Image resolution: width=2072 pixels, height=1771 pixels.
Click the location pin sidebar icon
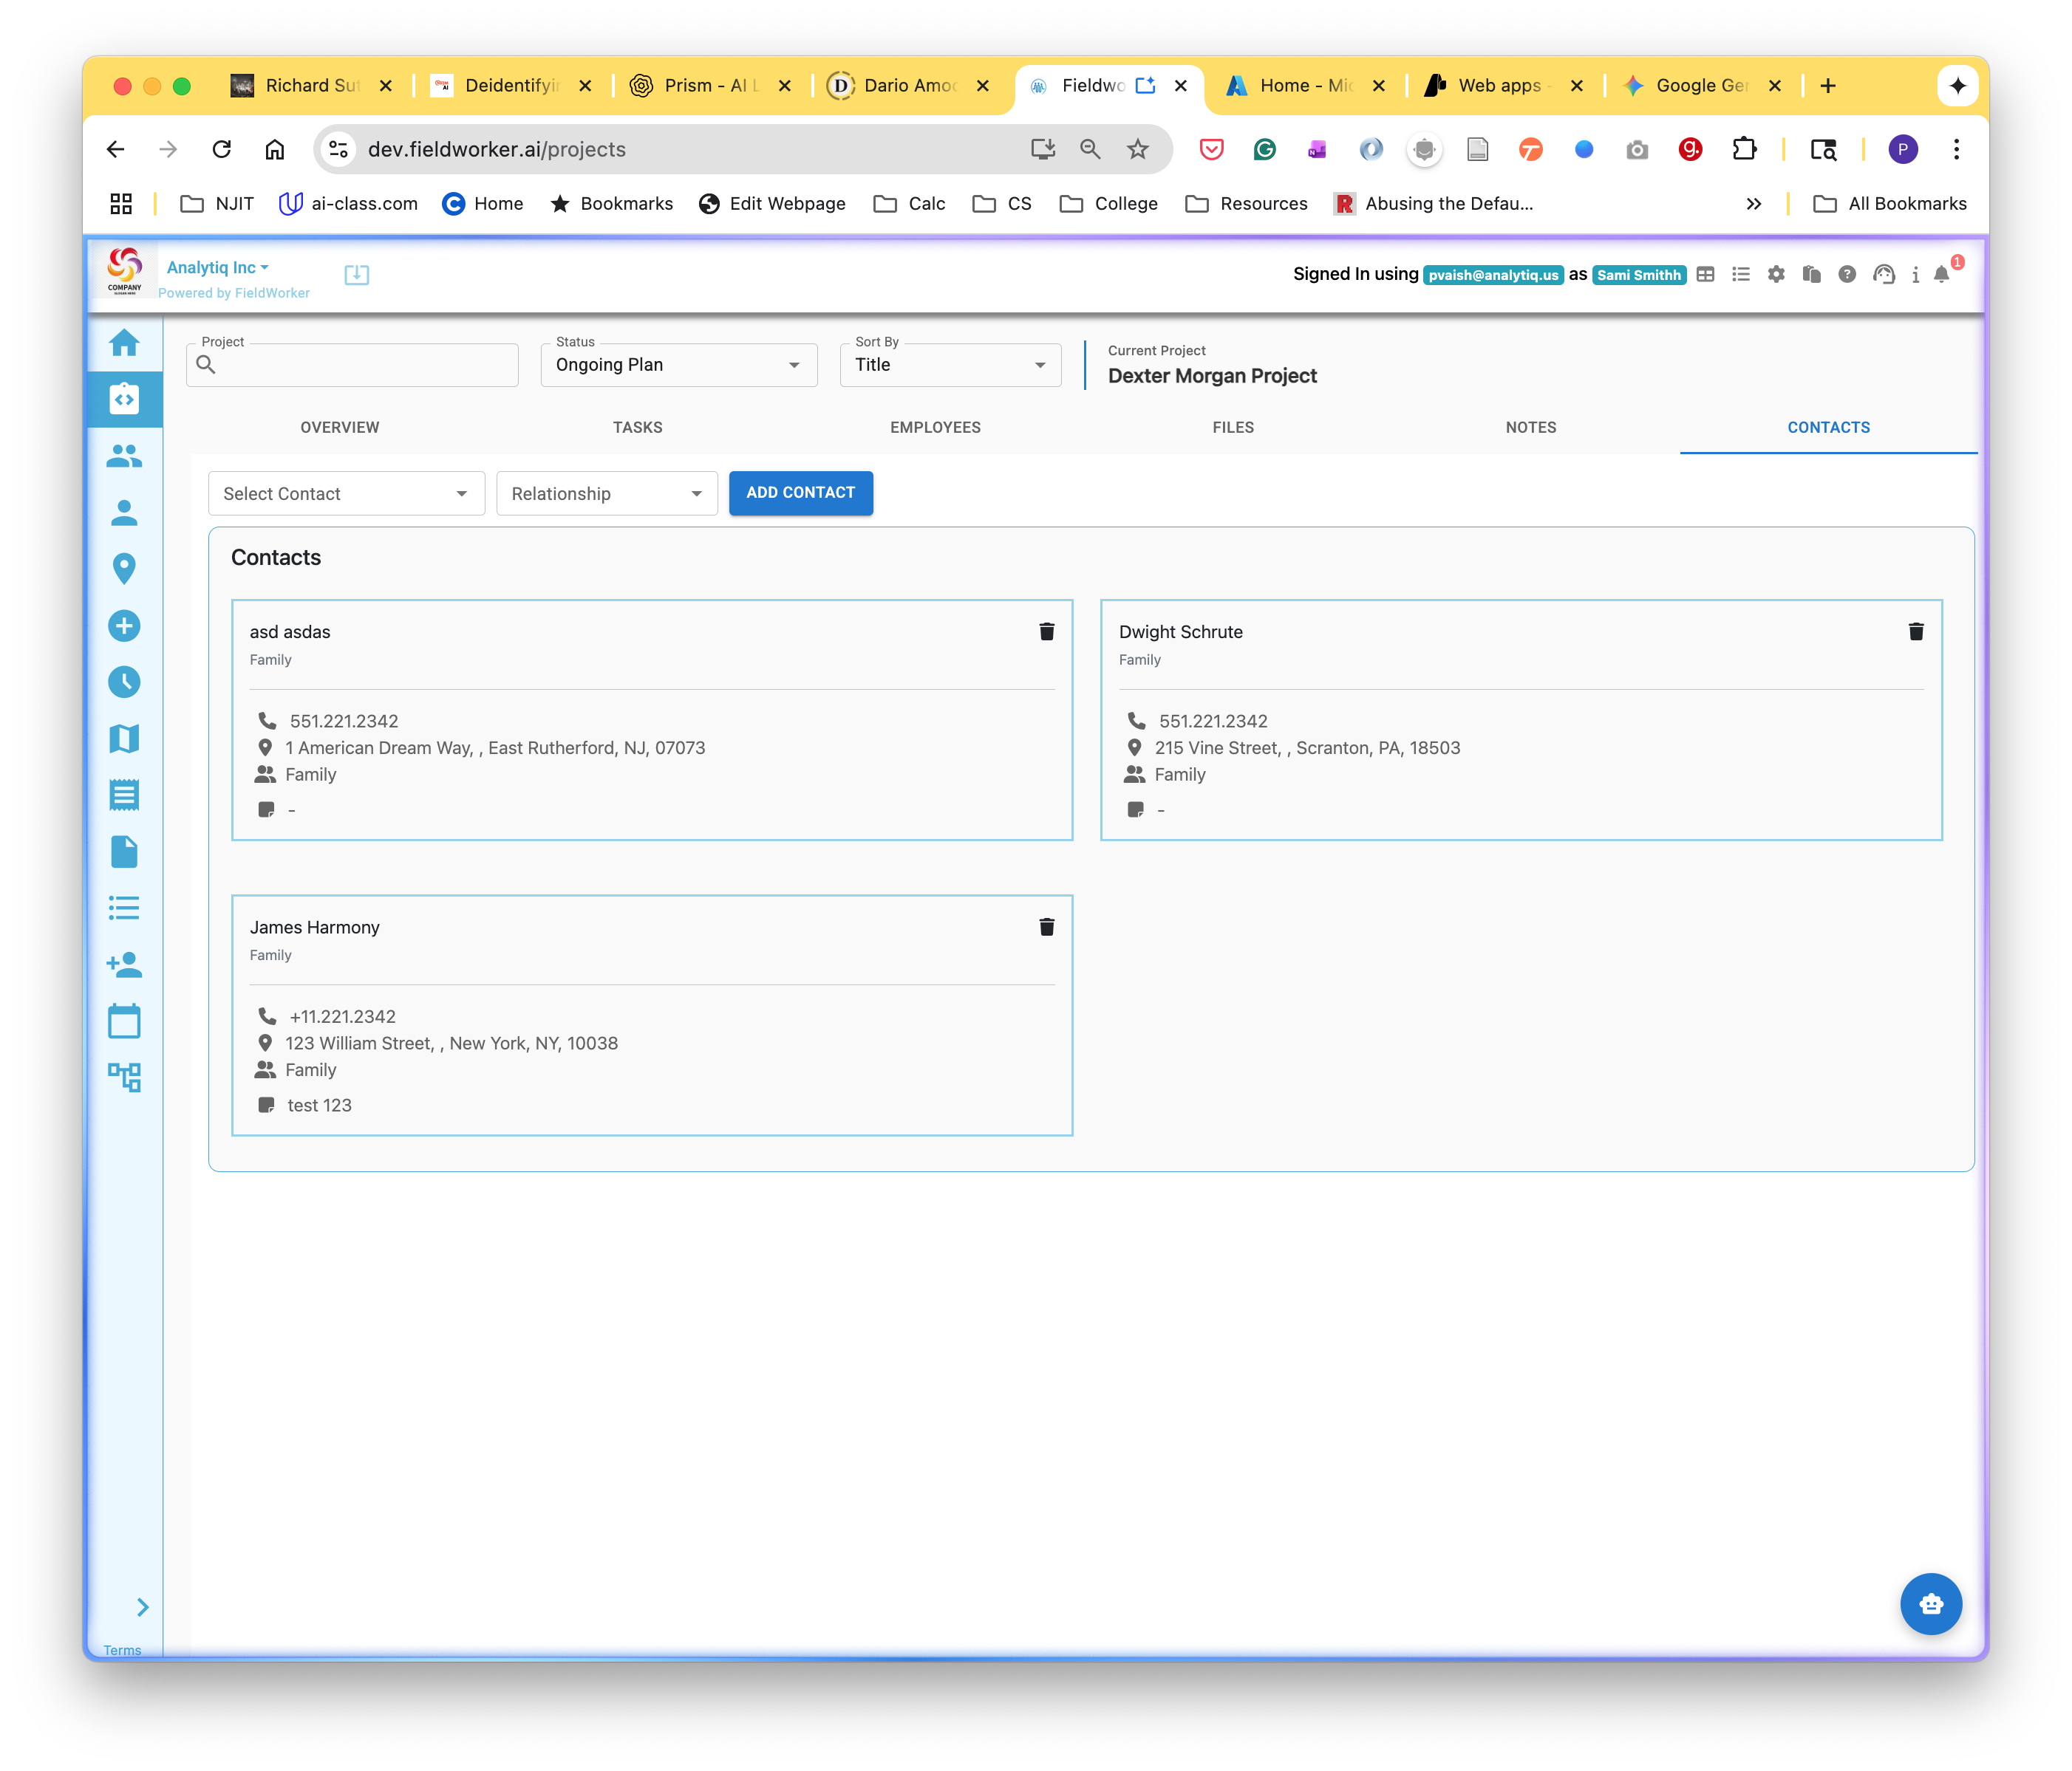pos(124,569)
